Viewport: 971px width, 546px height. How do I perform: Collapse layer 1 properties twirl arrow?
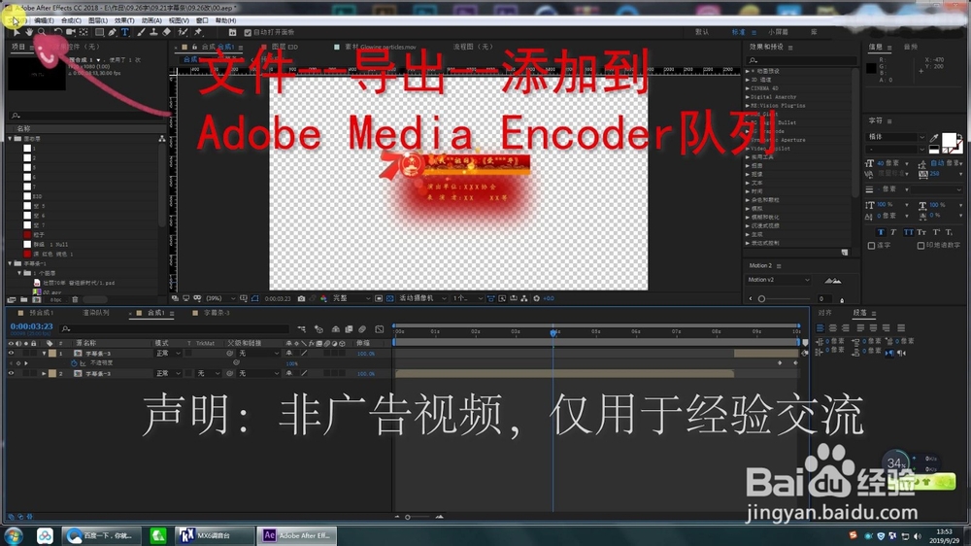click(44, 354)
